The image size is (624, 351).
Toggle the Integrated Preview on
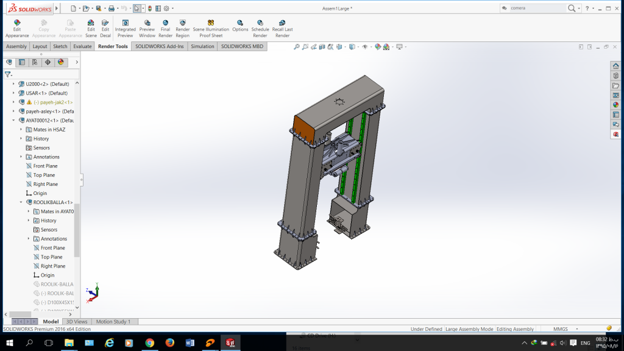[125, 28]
